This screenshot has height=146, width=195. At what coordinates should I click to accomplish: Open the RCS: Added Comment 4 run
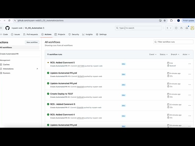tap(62, 115)
